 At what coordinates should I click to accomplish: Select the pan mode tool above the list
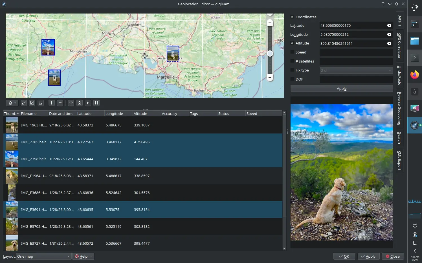coord(71,103)
